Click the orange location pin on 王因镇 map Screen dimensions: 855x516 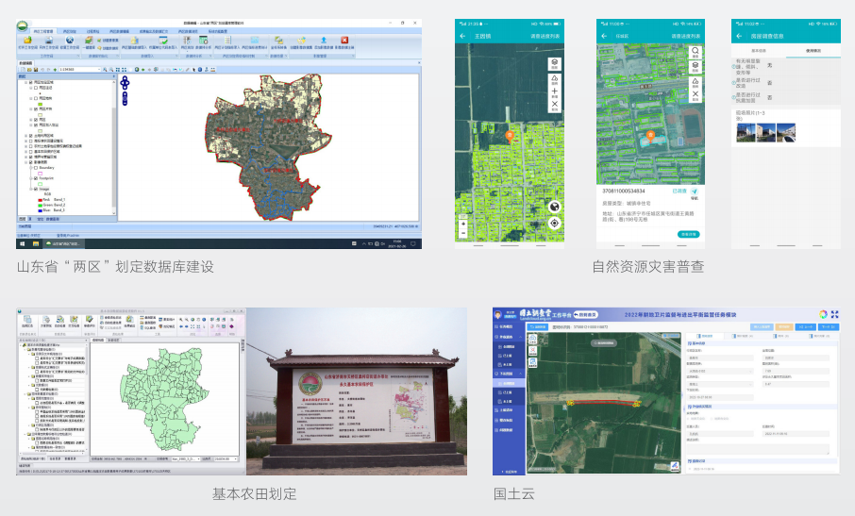511,136
